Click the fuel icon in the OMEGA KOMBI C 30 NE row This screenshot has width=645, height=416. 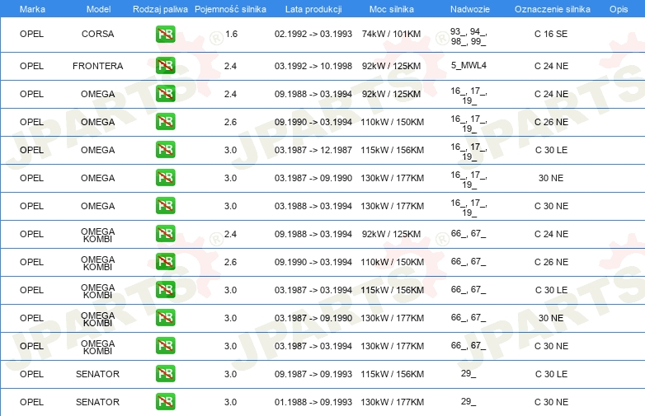click(165, 345)
